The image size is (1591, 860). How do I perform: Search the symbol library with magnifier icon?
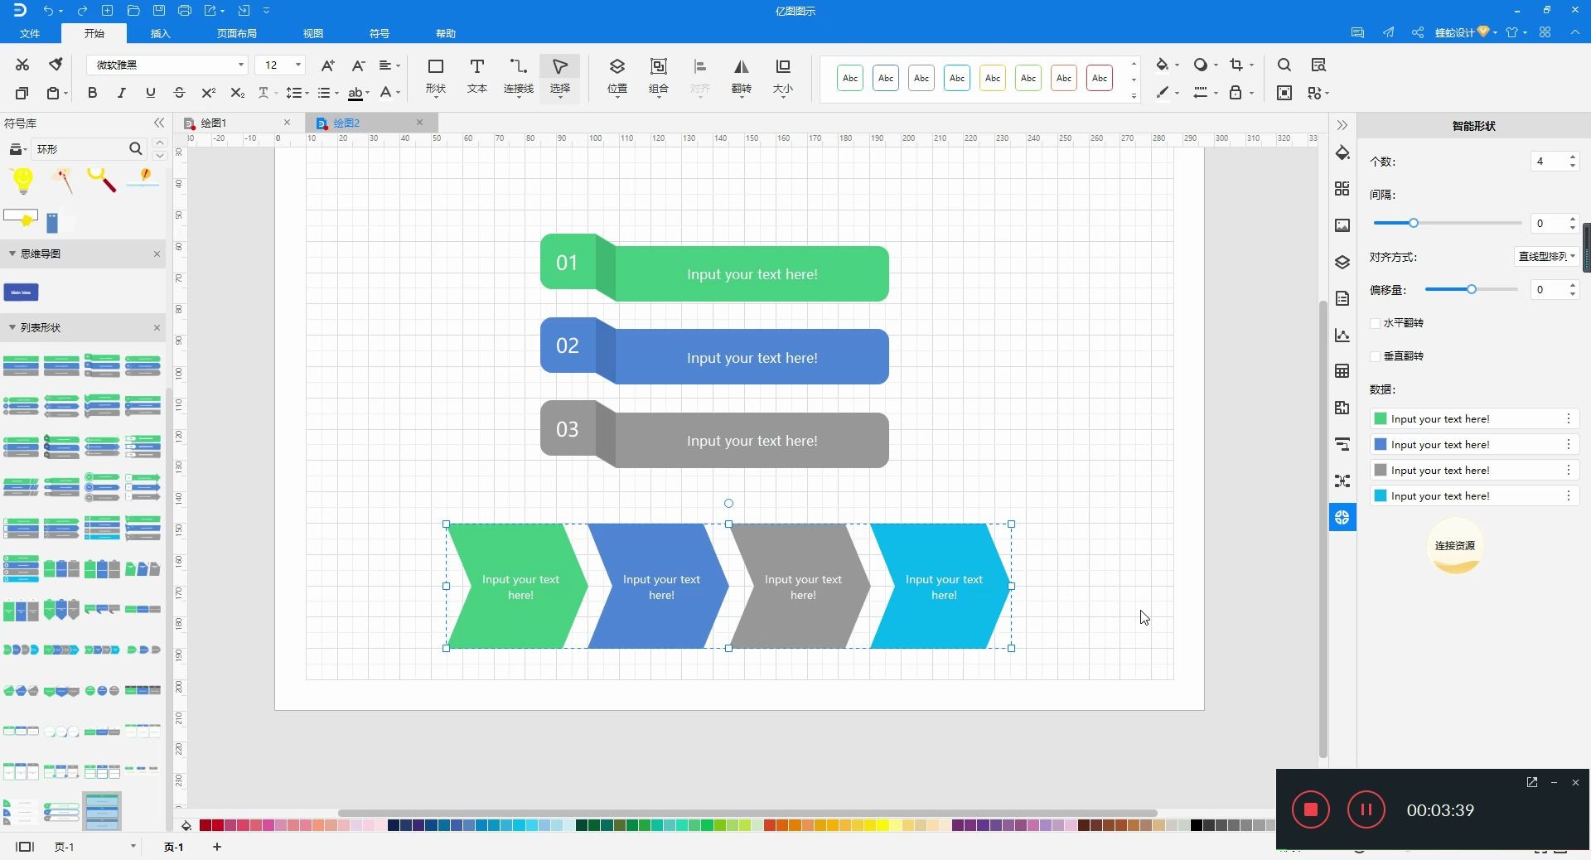click(136, 148)
